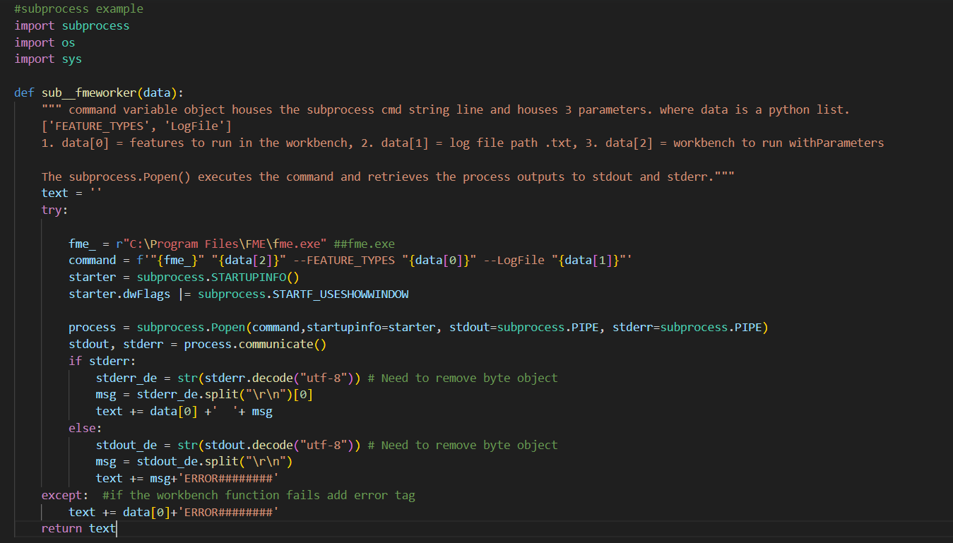Click 'STARTUPINFO()' on the starter line
953x543 pixels.
256,277
